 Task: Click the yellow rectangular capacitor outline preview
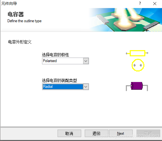coord(137,53)
